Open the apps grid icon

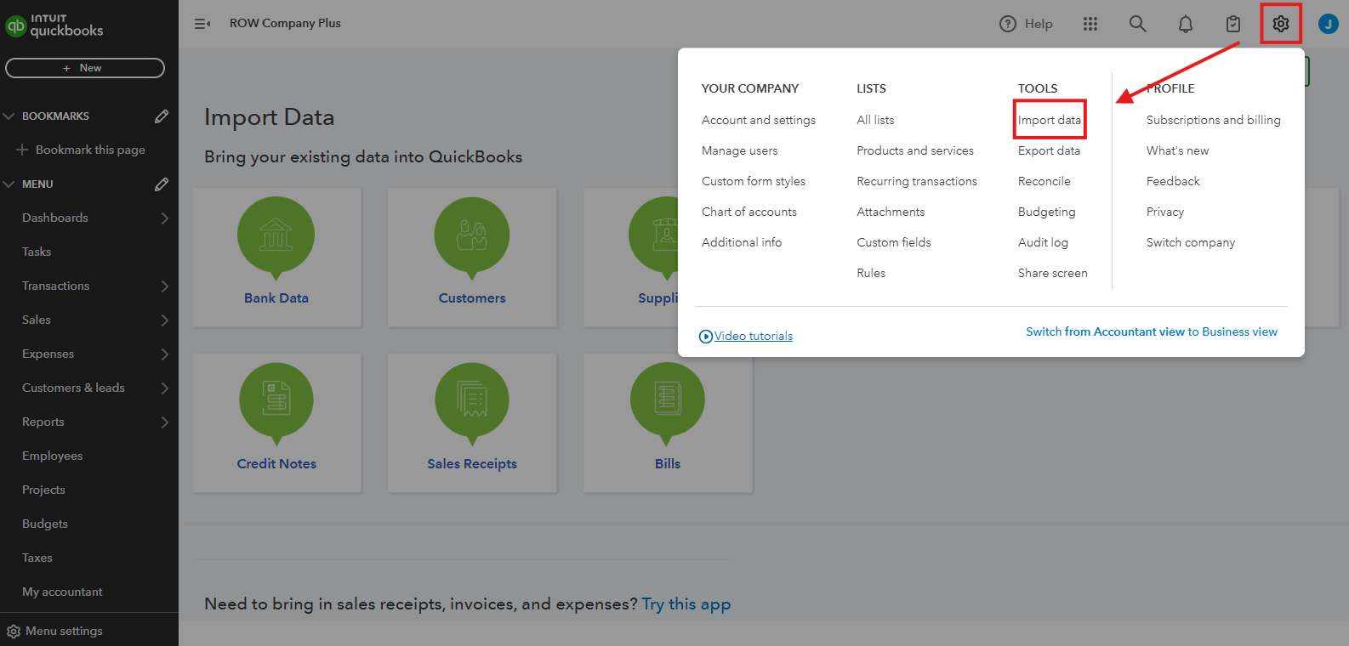coord(1090,24)
